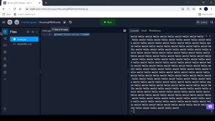215x121 pixels.
Task: Open Files panel three-dot menu
Action: (x=37, y=32)
